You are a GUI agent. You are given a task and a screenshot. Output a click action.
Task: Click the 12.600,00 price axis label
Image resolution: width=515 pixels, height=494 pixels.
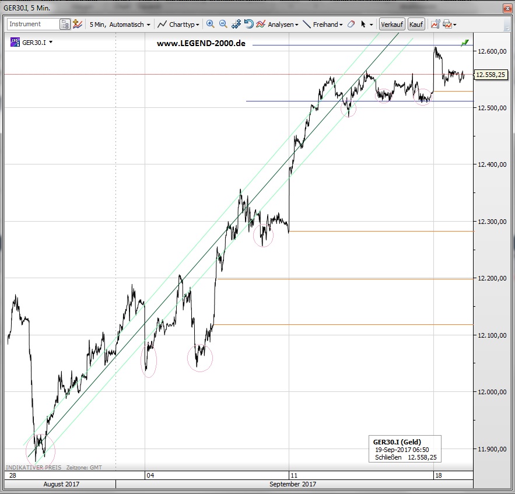tap(492, 51)
